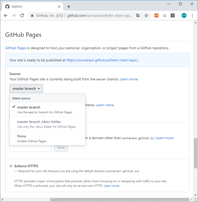
Task: Click the Save button for custom domain
Action: tap(61, 149)
